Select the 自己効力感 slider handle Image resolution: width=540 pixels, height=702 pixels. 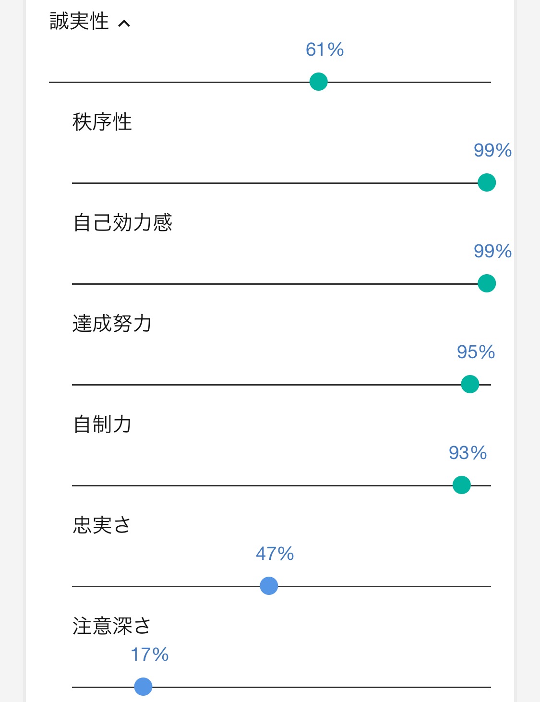pyautogui.click(x=487, y=284)
